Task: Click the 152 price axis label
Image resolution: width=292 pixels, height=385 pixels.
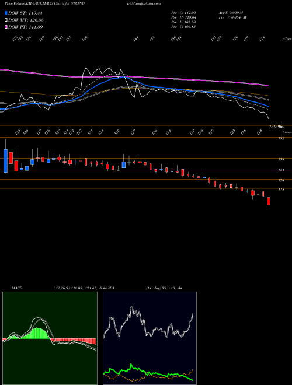Action: [281, 138]
